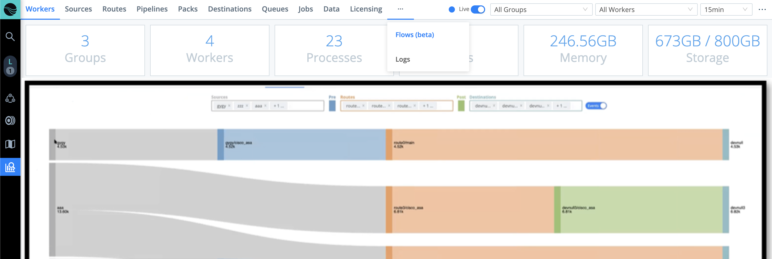Click the blue Live status dot

[x=452, y=9]
